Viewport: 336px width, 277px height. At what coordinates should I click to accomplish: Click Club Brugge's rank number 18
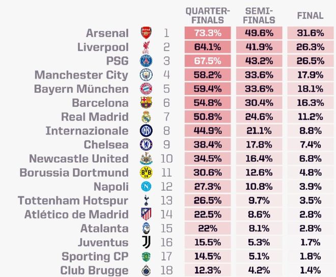(x=166, y=270)
